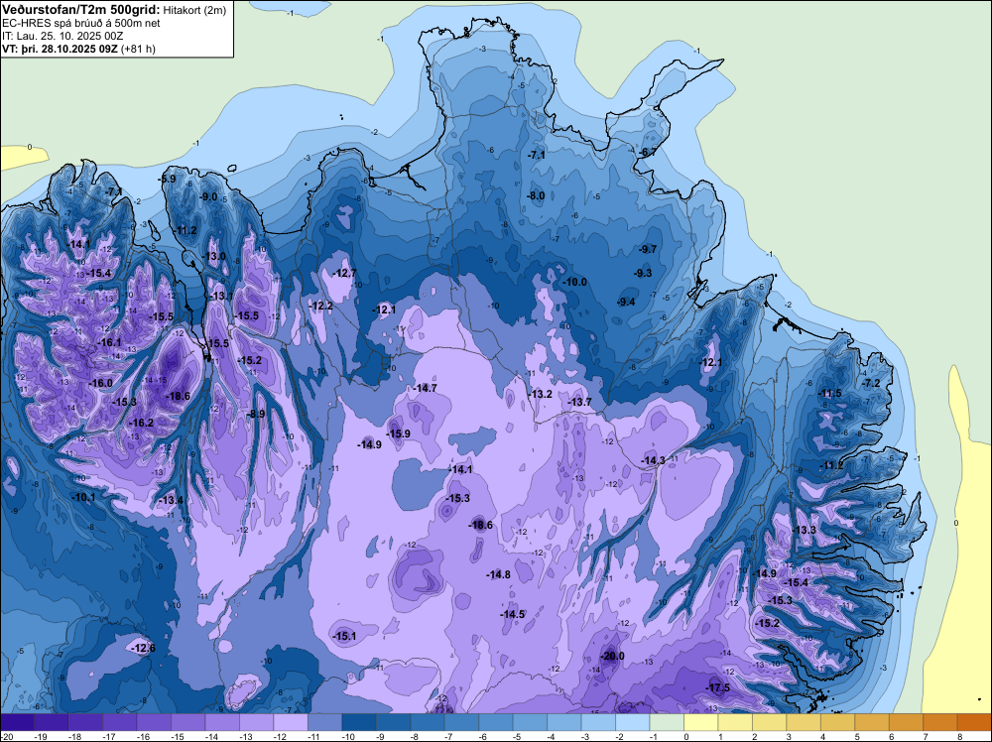
Task: Click the '-14.8' temperature label
Action: point(499,574)
